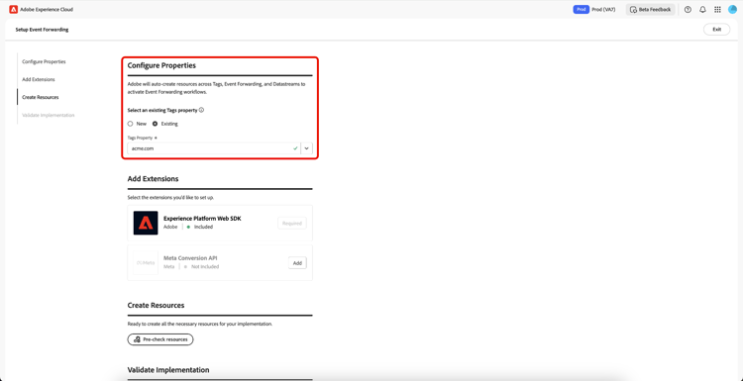Open the app switcher grid icon
This screenshot has width=743, height=381.
tap(717, 10)
